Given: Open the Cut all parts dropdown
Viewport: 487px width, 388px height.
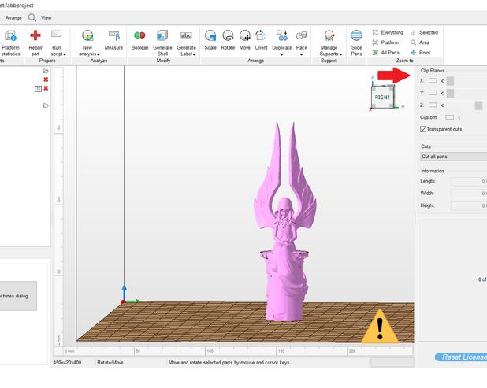Looking at the screenshot, I should (x=452, y=157).
